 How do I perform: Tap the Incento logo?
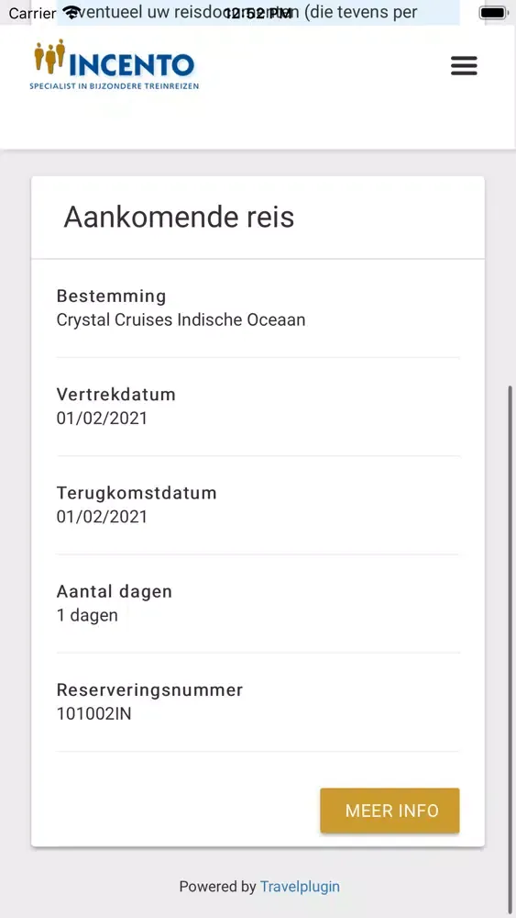click(x=115, y=64)
